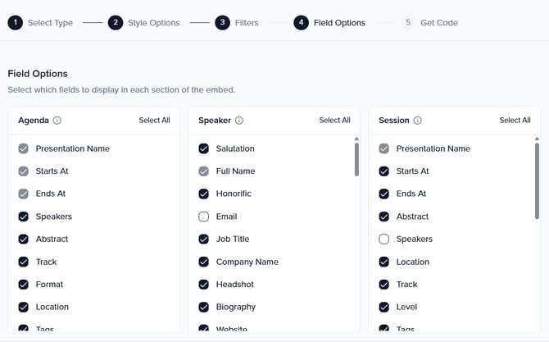Select All fields in the Speaker section
Screen dimensions: 549x342
point(334,121)
